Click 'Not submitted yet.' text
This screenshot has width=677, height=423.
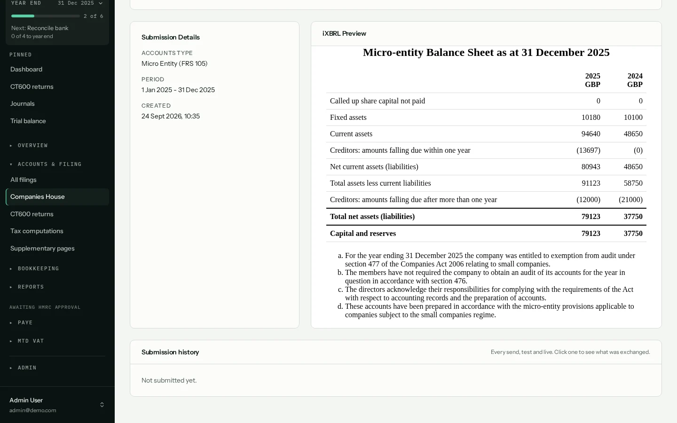pyautogui.click(x=169, y=381)
